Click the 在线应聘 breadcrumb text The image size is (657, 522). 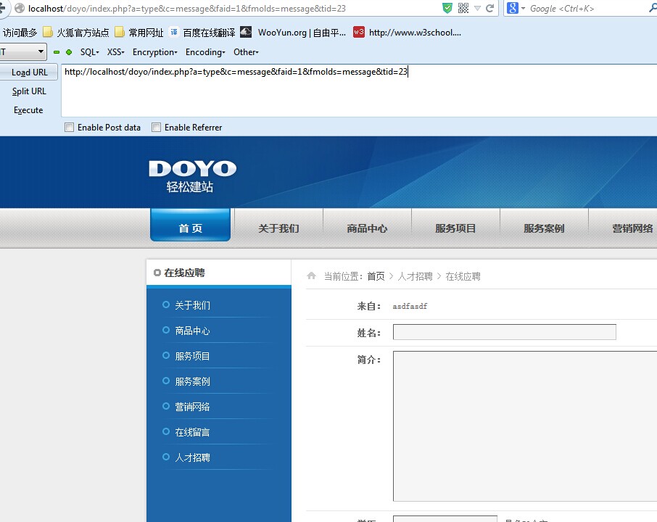pyautogui.click(x=463, y=276)
